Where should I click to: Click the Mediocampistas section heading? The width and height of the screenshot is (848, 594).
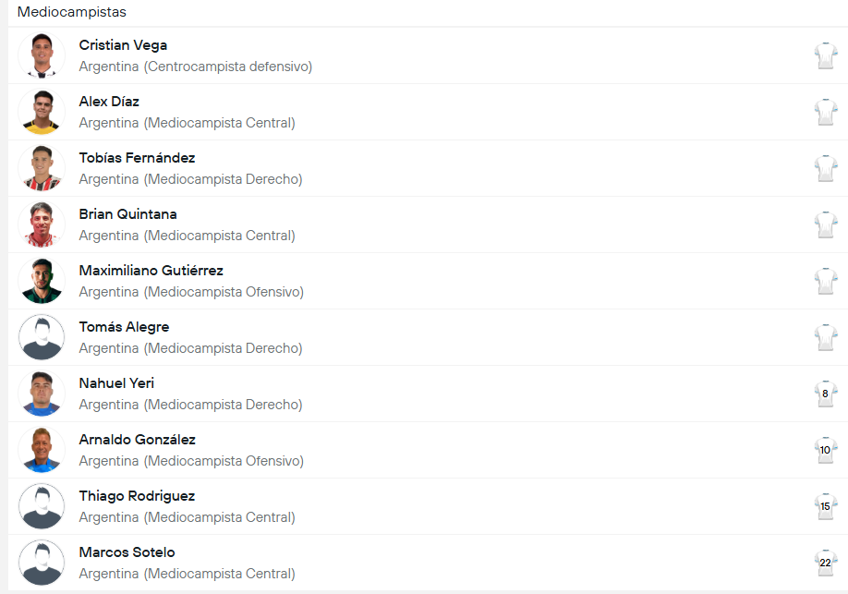point(72,13)
